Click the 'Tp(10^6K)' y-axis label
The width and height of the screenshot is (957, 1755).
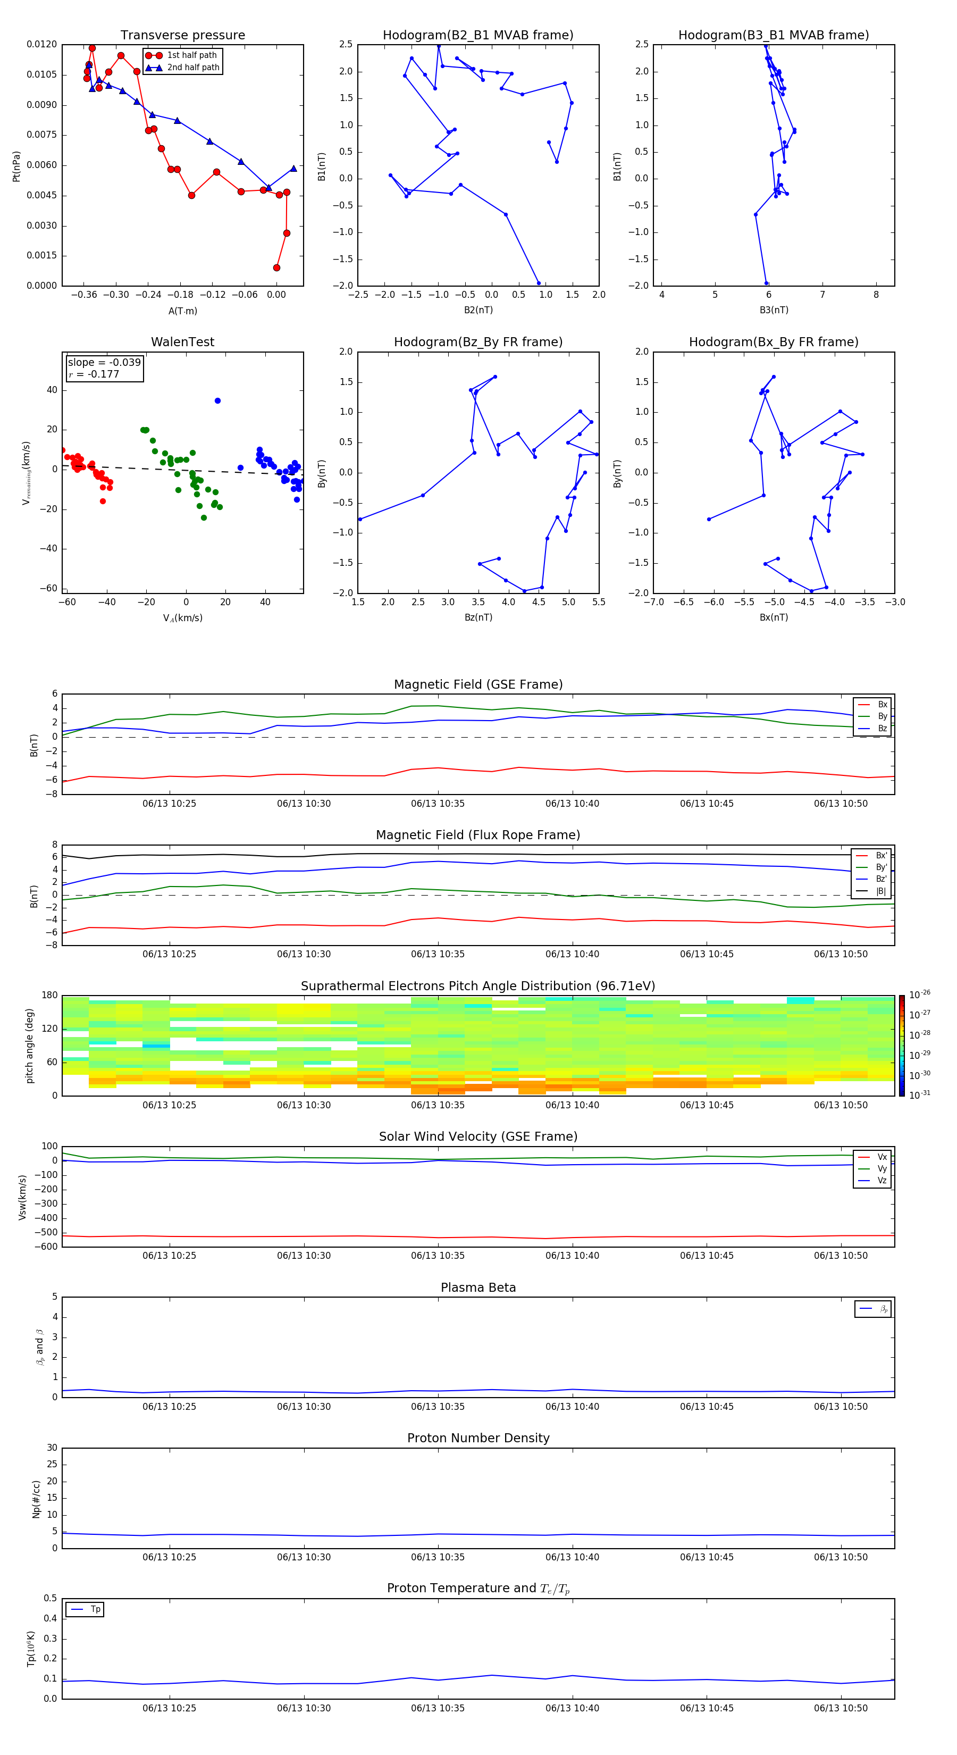[x=31, y=1649]
